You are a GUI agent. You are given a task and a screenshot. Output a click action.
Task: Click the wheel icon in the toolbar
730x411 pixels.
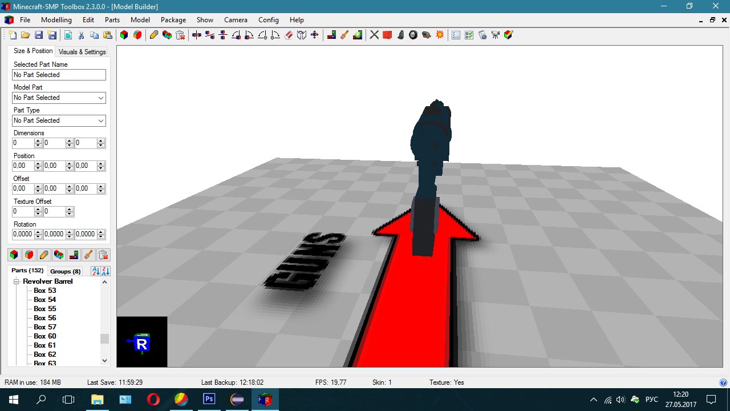pos(413,35)
